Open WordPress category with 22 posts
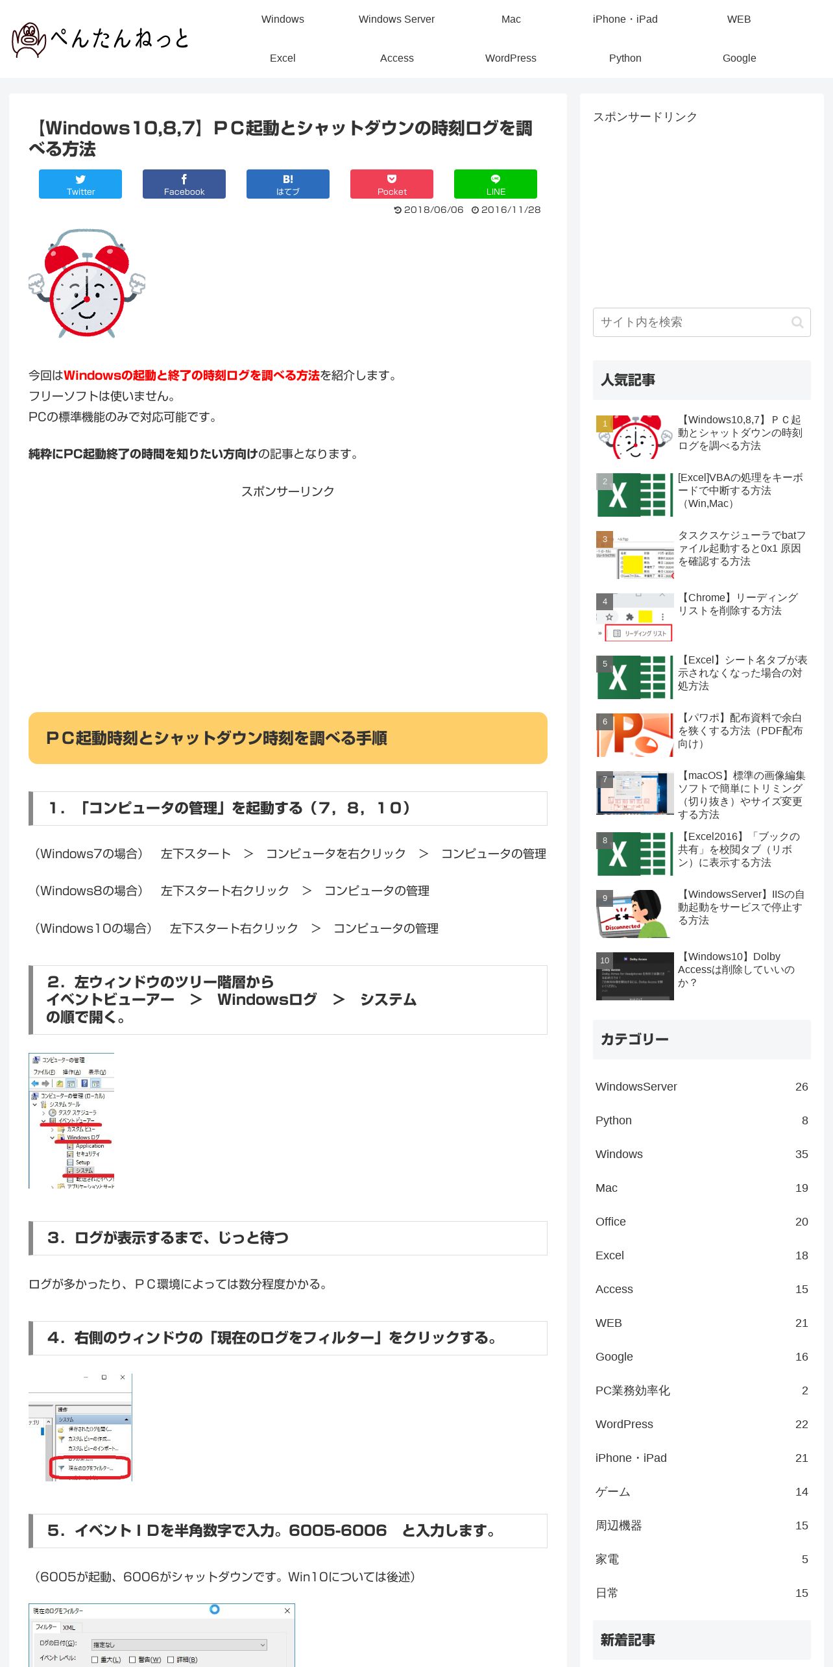The image size is (833, 1667). [x=702, y=1424]
